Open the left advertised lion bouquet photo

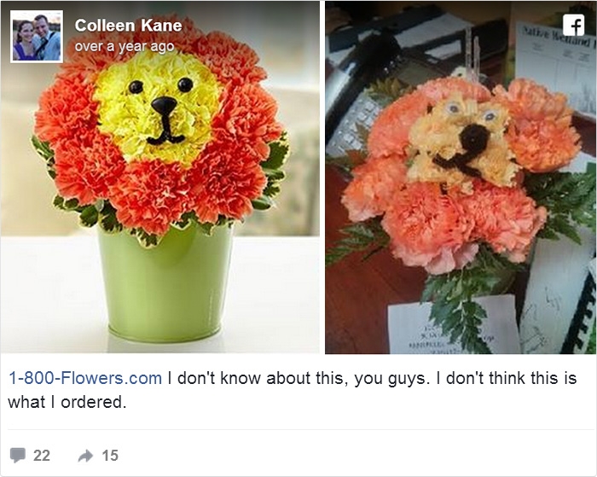pos(160,179)
